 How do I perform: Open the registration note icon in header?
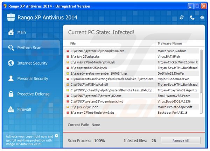coord(182,17)
